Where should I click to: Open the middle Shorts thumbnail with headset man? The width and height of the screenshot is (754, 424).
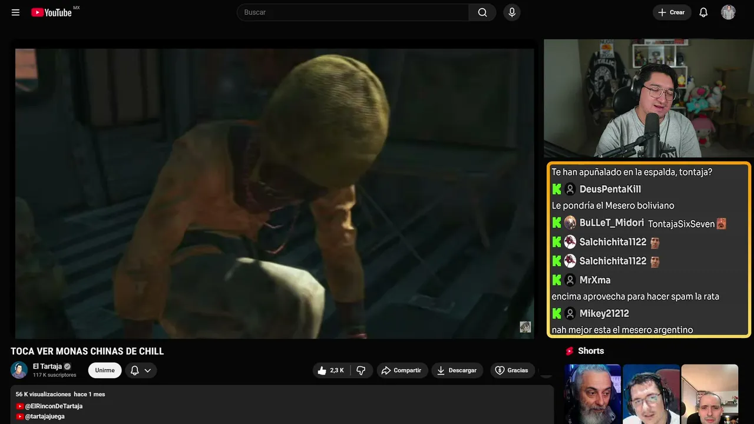(651, 394)
